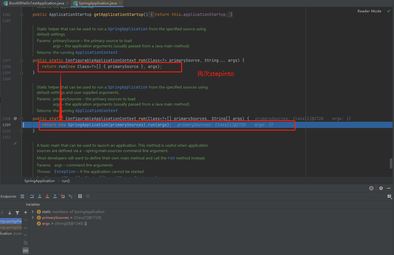394x255 pixels.
Task: Add new watch with plus icon
Action: pos(26,212)
